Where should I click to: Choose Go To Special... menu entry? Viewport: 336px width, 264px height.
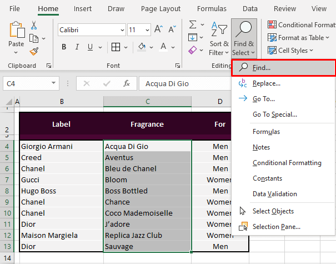click(x=274, y=114)
